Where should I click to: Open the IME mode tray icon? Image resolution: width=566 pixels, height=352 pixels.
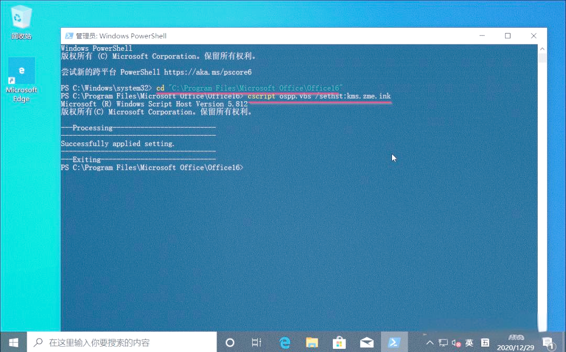point(485,343)
